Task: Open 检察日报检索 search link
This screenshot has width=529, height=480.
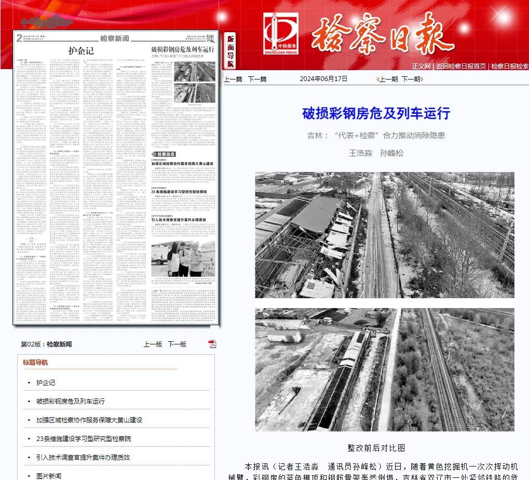Action: pos(509,66)
